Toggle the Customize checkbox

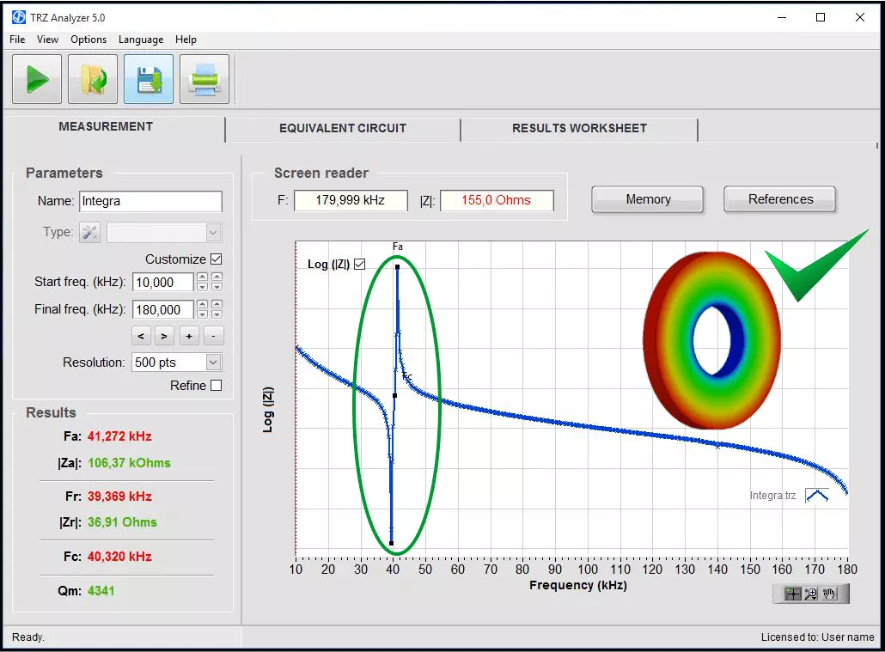[217, 259]
